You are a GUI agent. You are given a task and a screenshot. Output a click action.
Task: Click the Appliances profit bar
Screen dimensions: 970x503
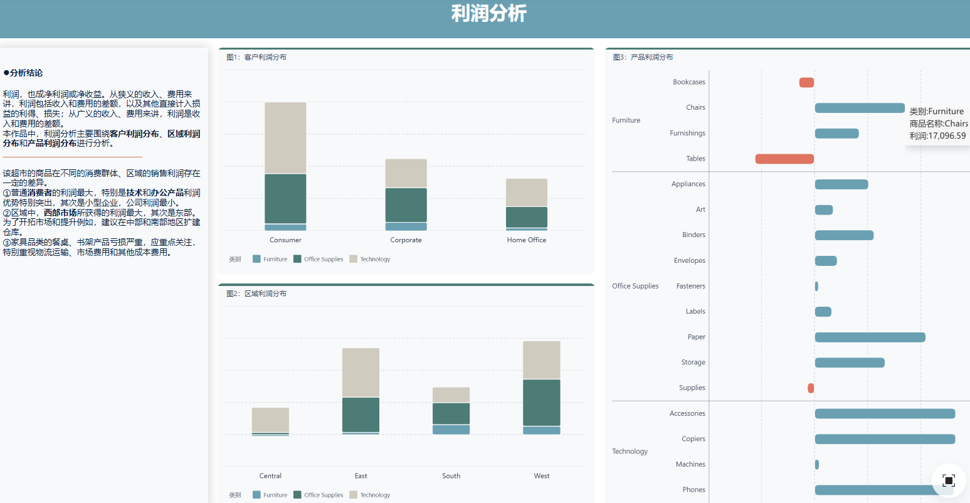click(x=841, y=184)
